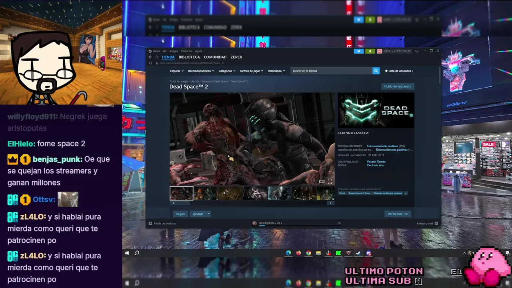This screenshot has width=512, height=288.
Task: Click the Steam forward navigation arrow
Action: tap(157, 57)
